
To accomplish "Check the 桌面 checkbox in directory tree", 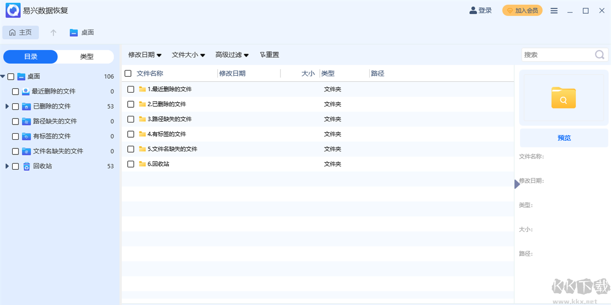I will click(x=11, y=76).
